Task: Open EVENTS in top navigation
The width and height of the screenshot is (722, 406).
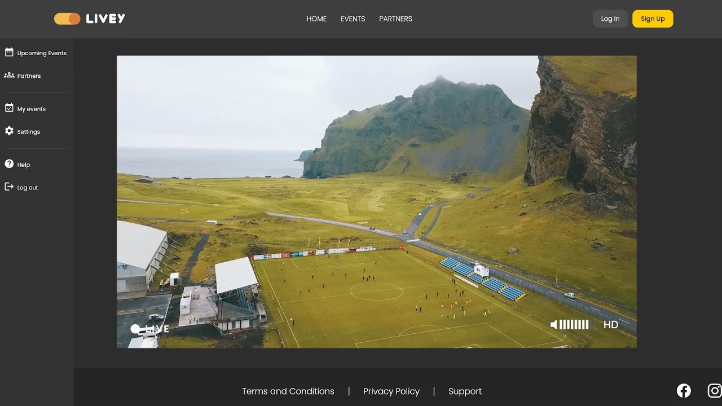Action: click(353, 19)
